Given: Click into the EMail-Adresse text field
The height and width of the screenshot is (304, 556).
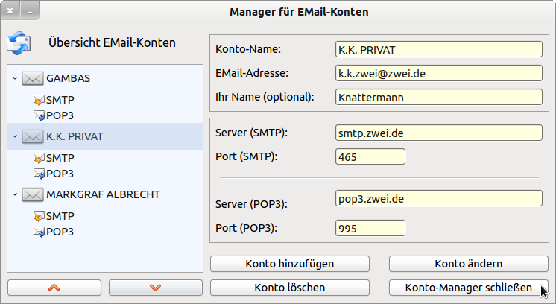Looking at the screenshot, I should tap(438, 73).
